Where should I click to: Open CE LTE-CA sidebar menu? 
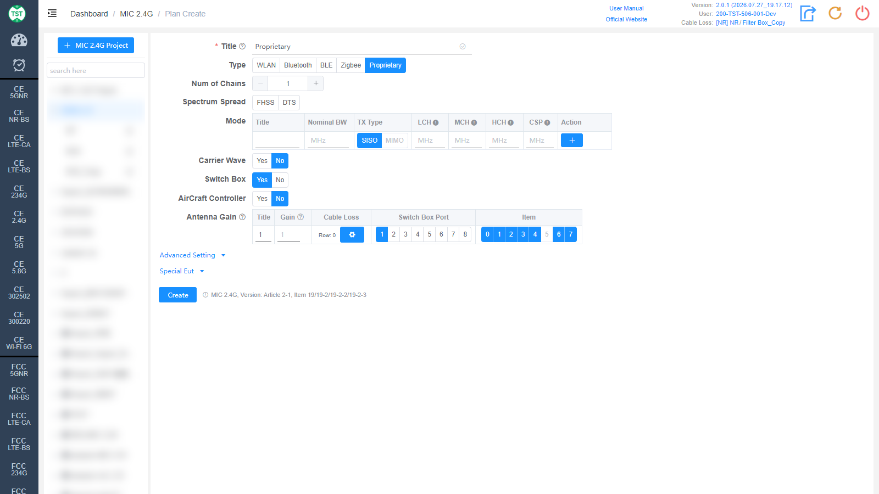coord(19,141)
